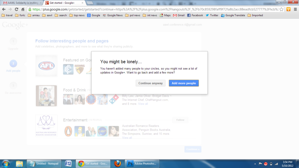Open the Facebook bookmark
Viewport: 299px width, 168px height.
tap(195, 15)
